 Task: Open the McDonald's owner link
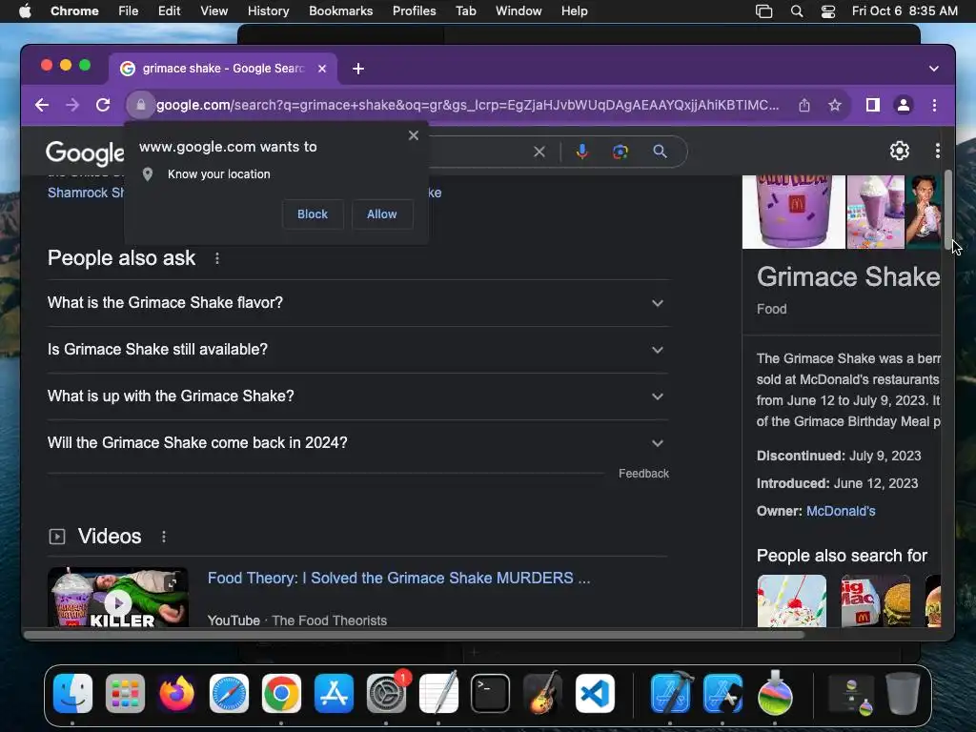pyautogui.click(x=841, y=511)
